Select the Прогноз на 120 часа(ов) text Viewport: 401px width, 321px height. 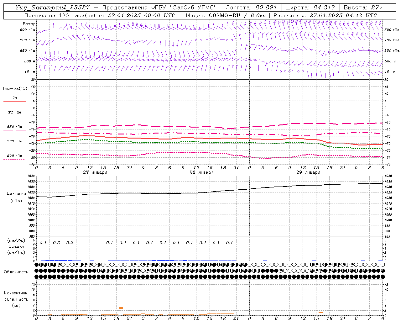coord(60,15)
